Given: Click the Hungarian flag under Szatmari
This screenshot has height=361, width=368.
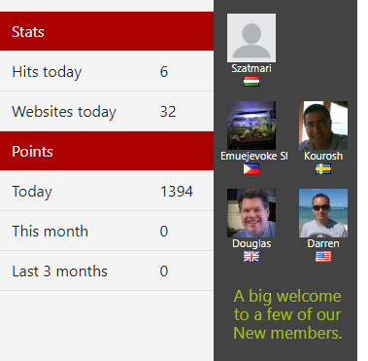Looking at the screenshot, I should 251,81.
